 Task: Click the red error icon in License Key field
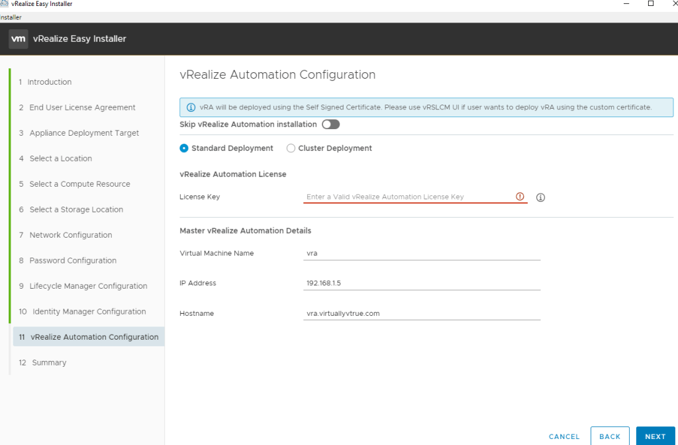coord(520,197)
